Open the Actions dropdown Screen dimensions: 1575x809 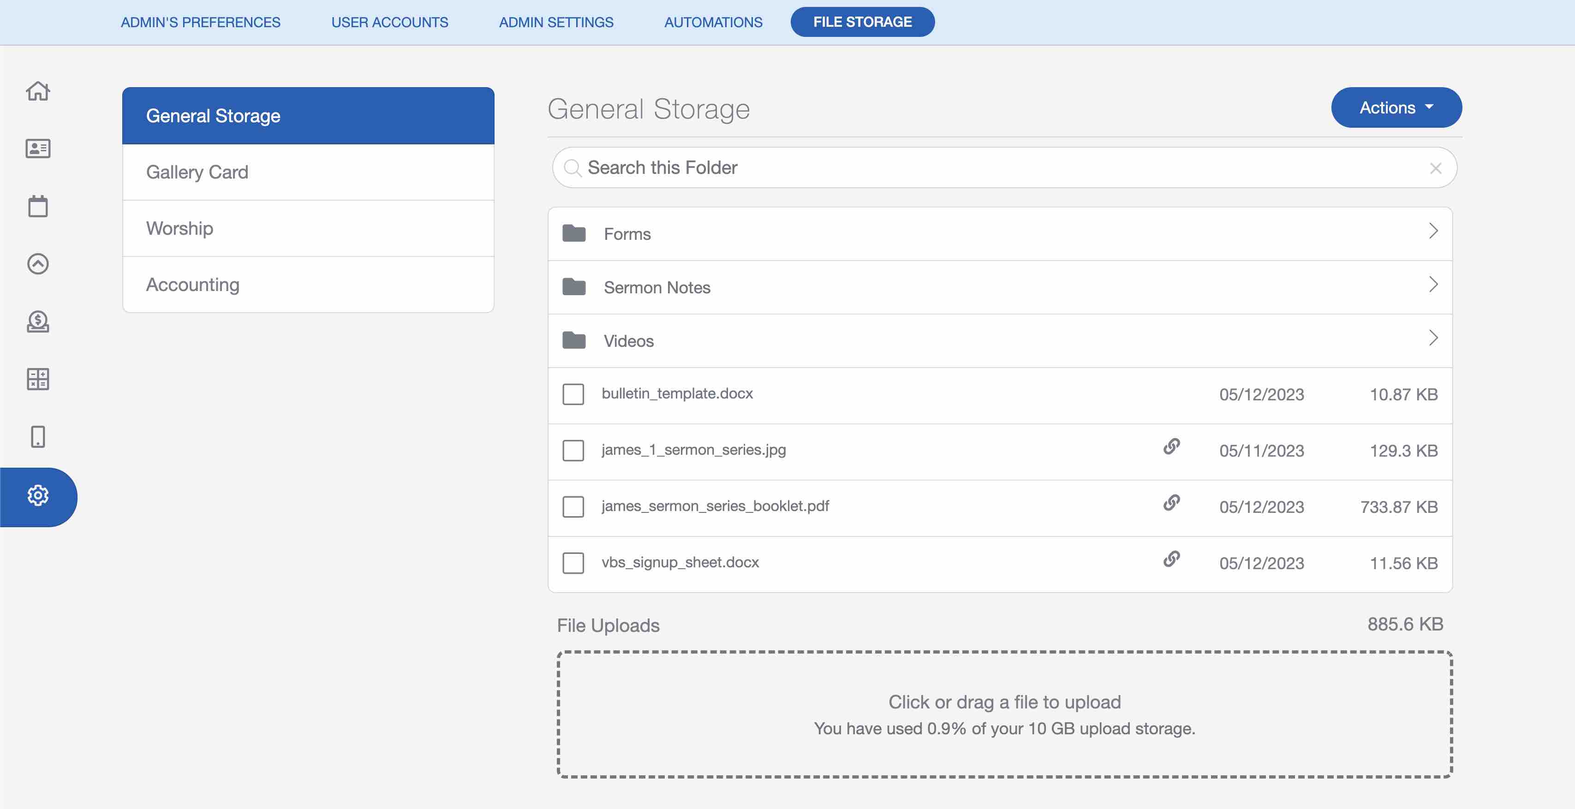1396,107
